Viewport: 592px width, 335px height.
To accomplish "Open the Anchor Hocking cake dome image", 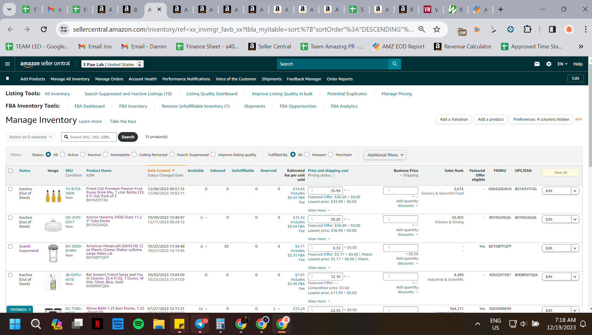I will pos(53,225).
